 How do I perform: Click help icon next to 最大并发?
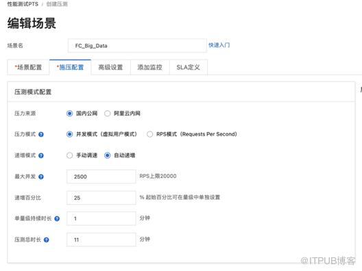(x=41, y=177)
